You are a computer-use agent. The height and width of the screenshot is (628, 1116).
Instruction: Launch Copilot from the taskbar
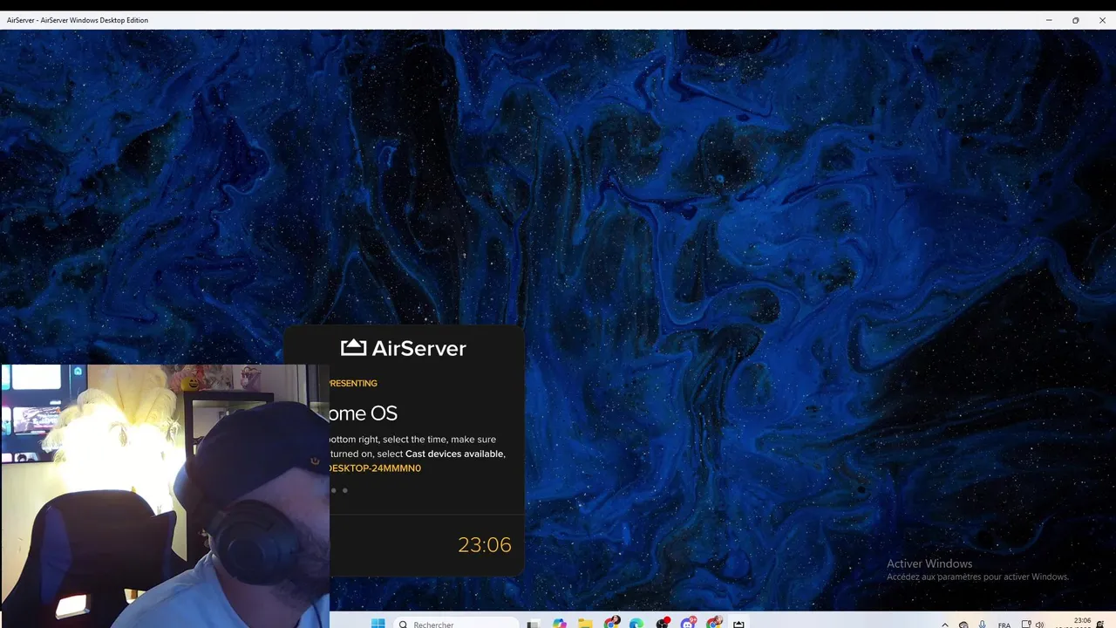point(560,624)
